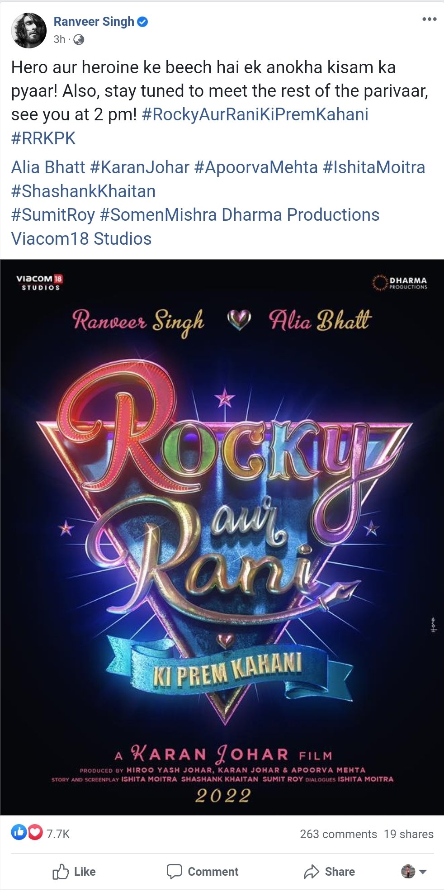Click the Share arrow button
The image size is (444, 892).
coord(329,872)
